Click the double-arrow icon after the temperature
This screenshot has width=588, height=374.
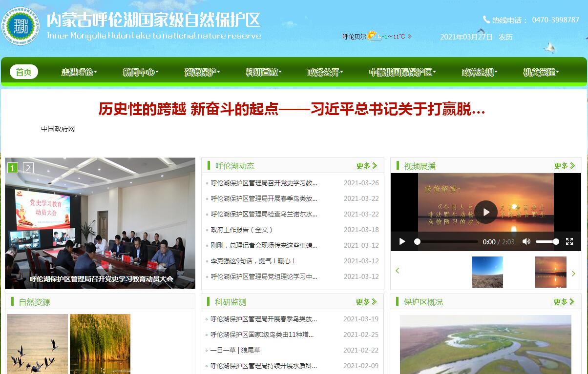point(409,36)
